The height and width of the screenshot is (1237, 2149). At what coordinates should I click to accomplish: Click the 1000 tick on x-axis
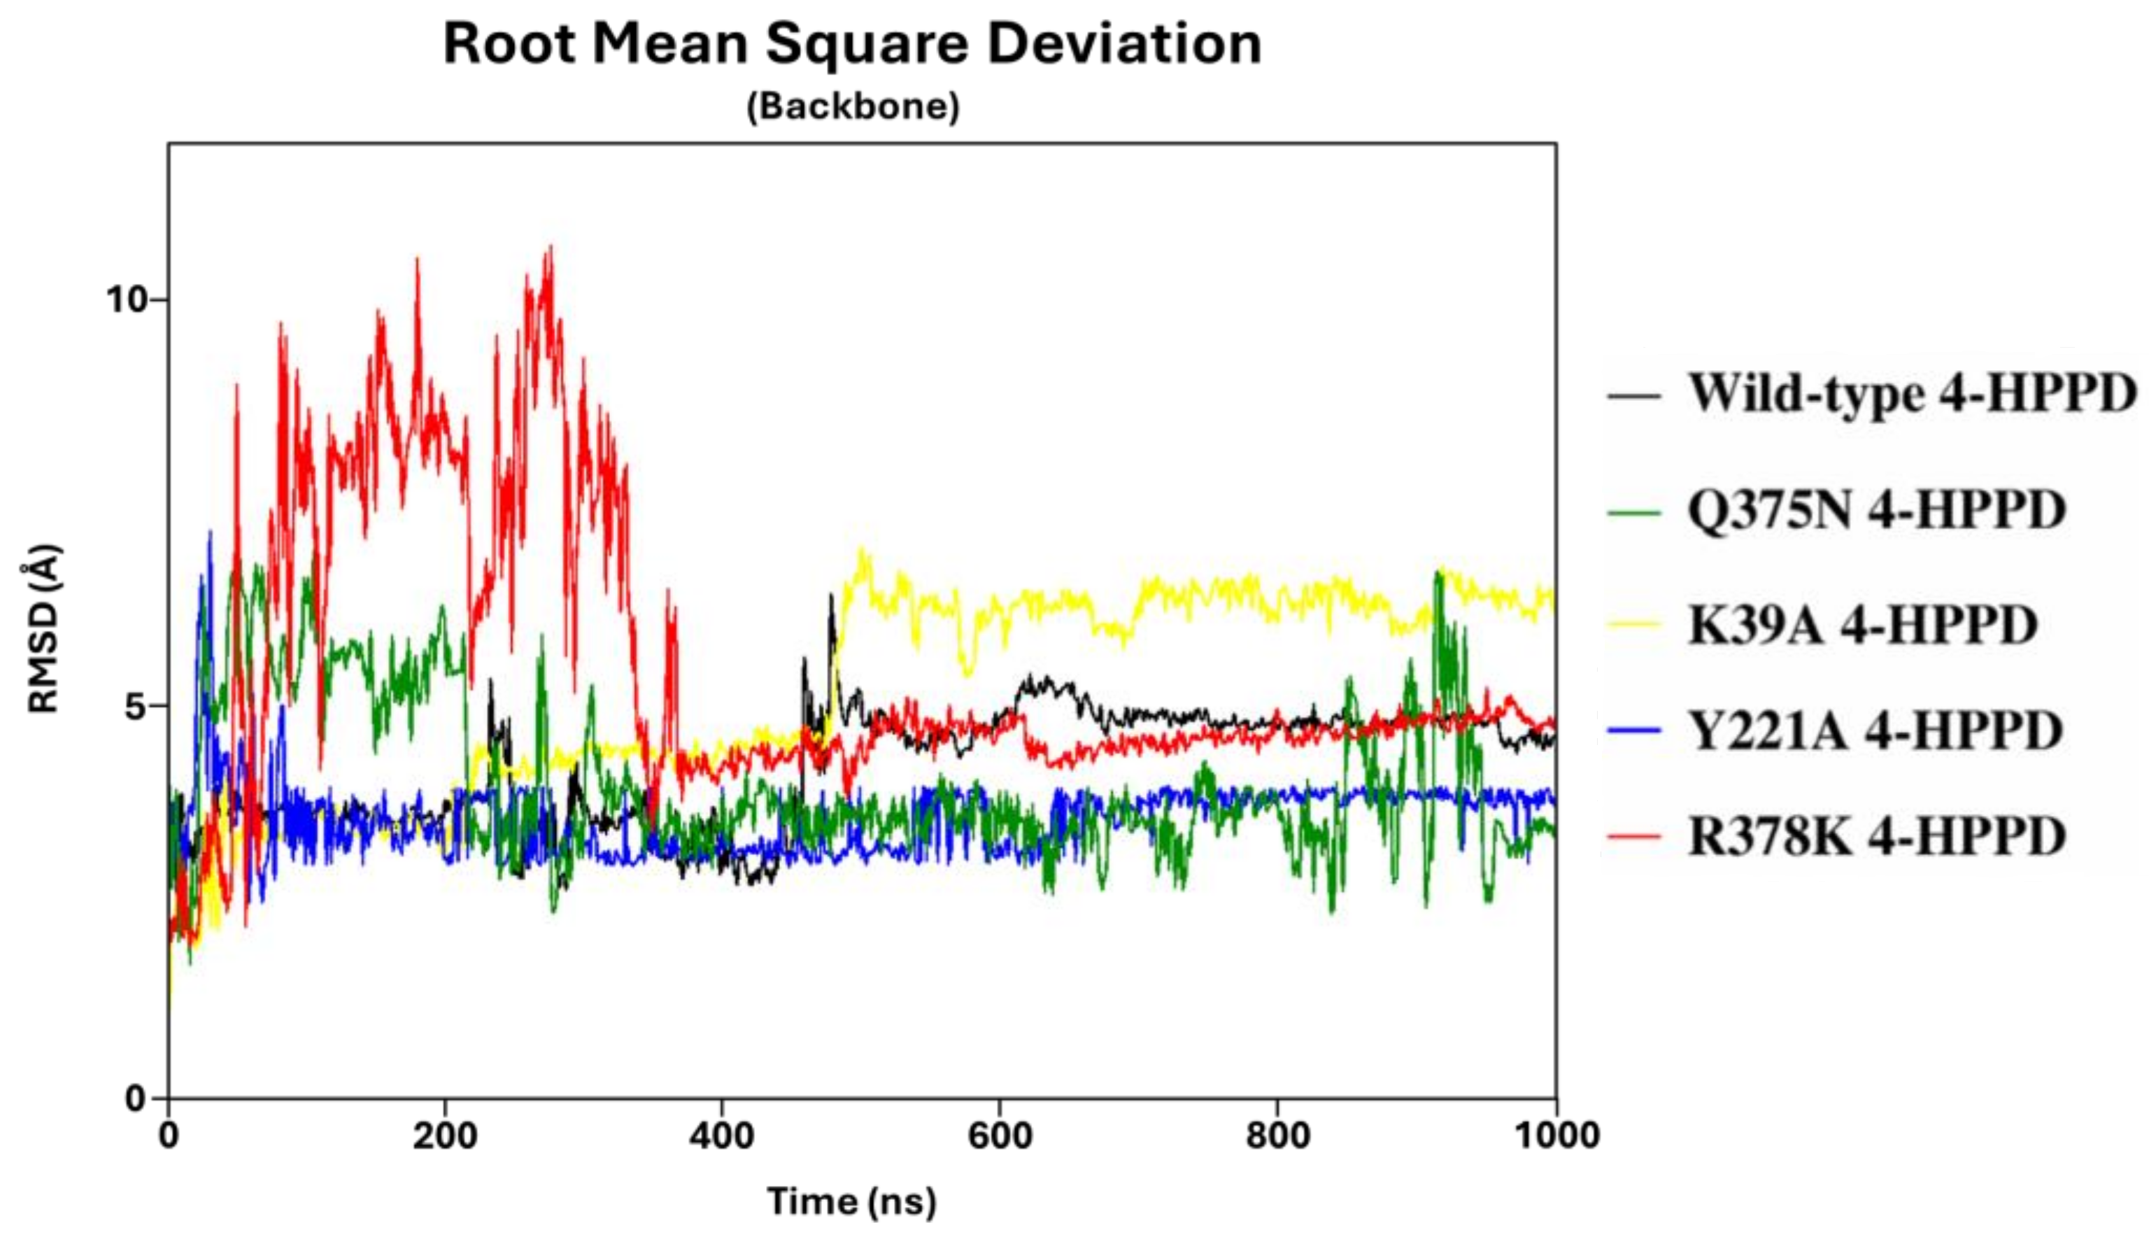coord(1557,1136)
